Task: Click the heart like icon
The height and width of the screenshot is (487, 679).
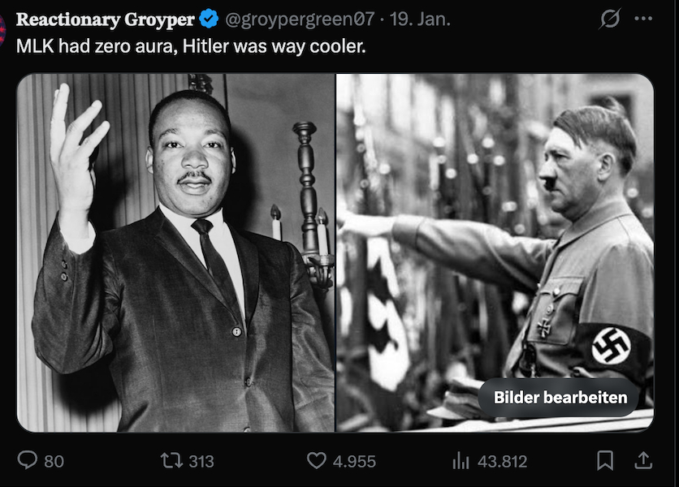Action: (316, 461)
